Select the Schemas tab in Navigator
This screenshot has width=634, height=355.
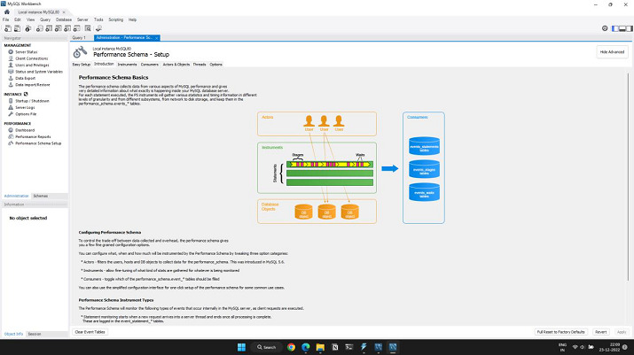pos(41,195)
